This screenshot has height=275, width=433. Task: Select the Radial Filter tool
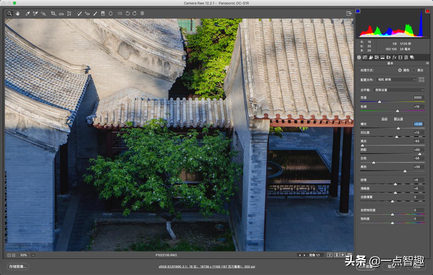click(x=111, y=13)
